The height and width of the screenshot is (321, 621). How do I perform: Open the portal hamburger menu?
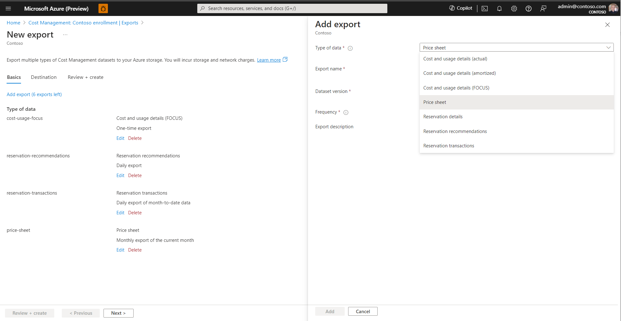8,8
